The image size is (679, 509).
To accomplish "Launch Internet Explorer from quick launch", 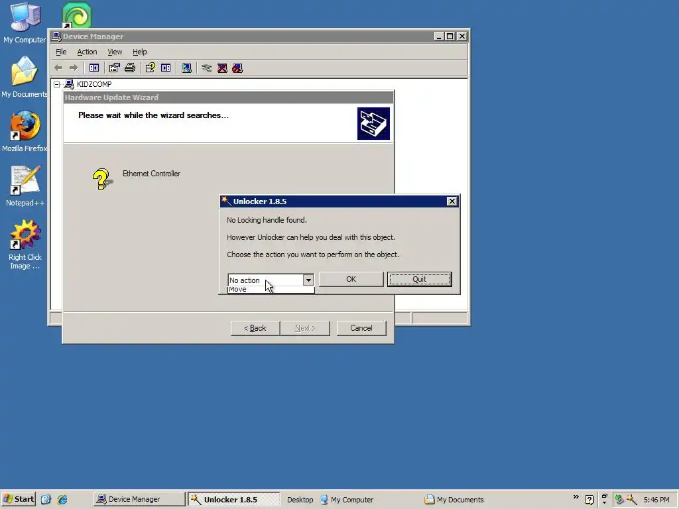I will (62, 500).
